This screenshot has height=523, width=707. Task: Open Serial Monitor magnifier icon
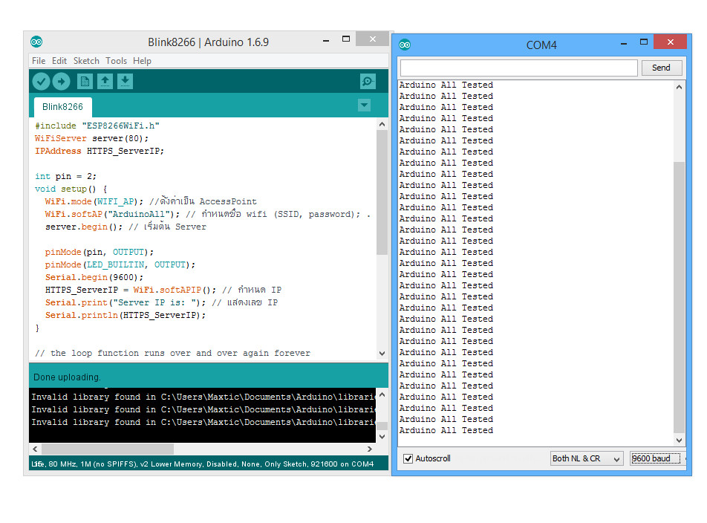click(368, 82)
